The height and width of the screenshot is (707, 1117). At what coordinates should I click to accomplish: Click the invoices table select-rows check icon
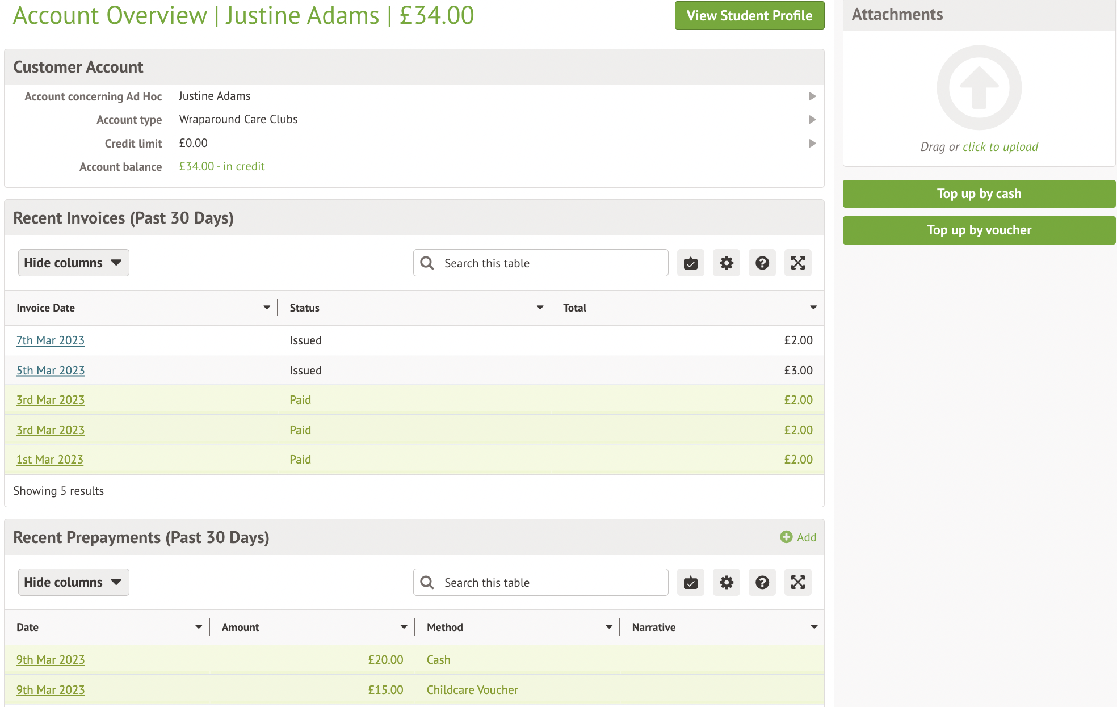pos(690,263)
